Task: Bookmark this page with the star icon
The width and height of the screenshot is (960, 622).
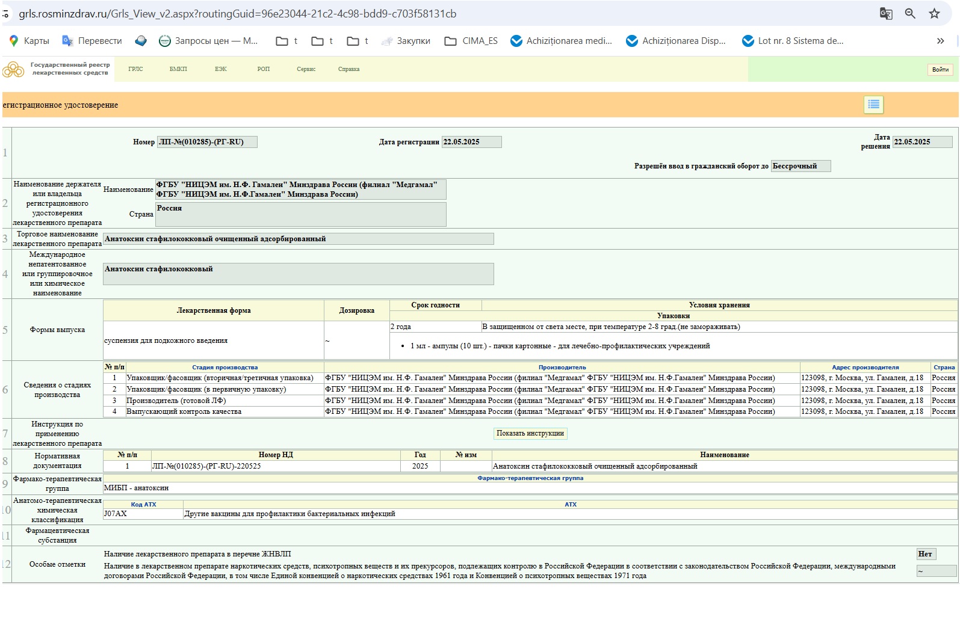Action: pos(934,14)
